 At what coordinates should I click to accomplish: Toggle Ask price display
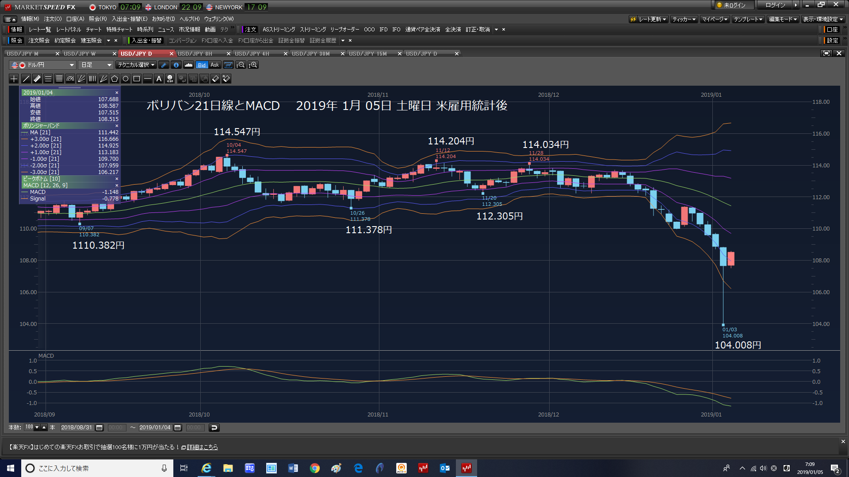[x=214, y=65]
